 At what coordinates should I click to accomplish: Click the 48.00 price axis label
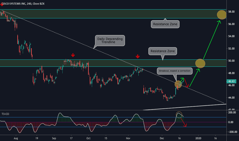[x=231, y=73]
